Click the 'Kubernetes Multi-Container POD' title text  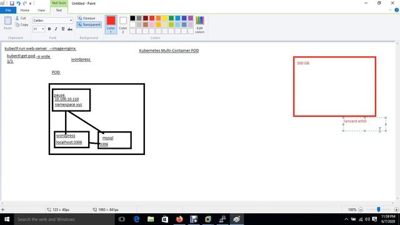tap(169, 51)
